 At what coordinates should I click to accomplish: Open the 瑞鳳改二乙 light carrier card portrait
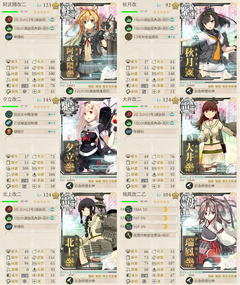click(x=208, y=231)
